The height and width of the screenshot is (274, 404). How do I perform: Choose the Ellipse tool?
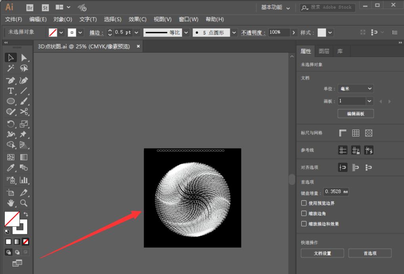click(11, 101)
